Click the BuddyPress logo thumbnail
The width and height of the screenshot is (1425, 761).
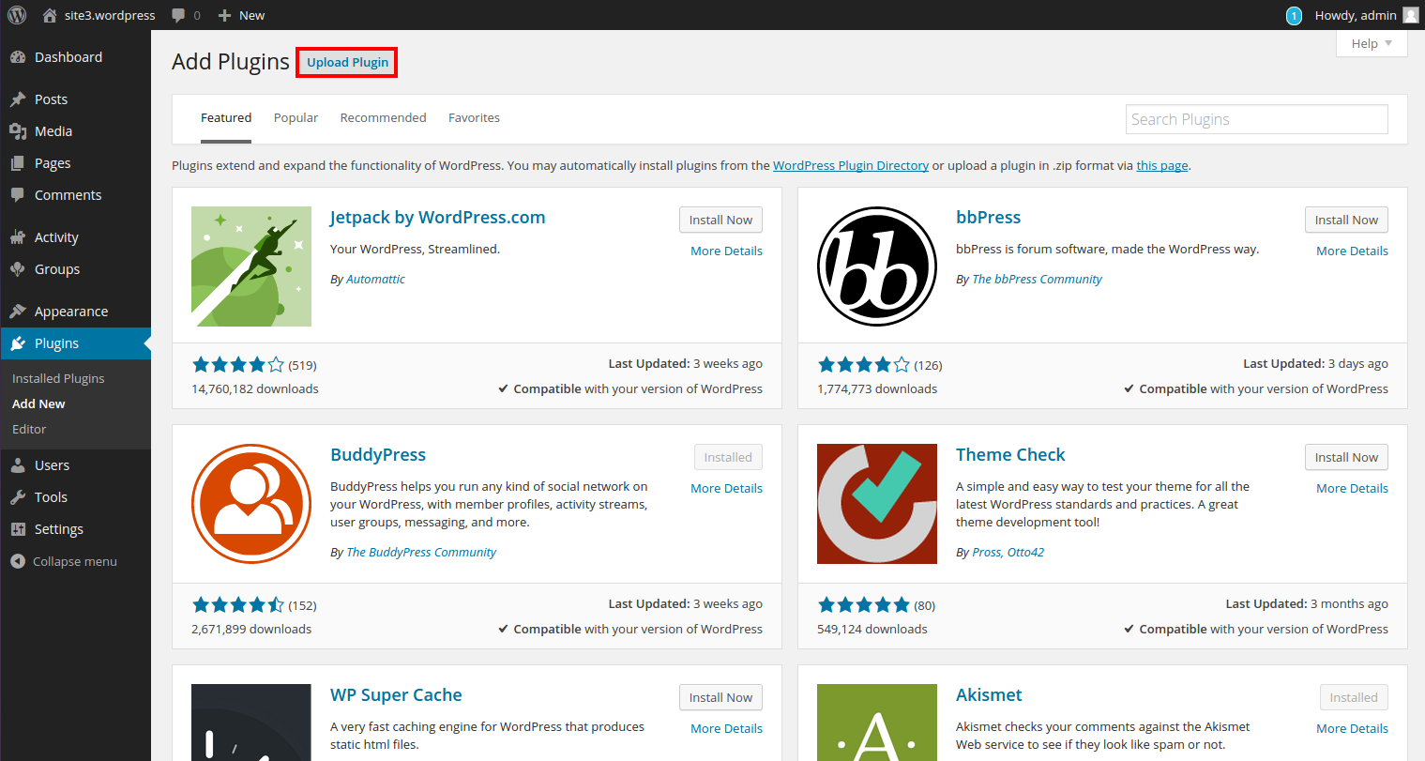coord(251,504)
